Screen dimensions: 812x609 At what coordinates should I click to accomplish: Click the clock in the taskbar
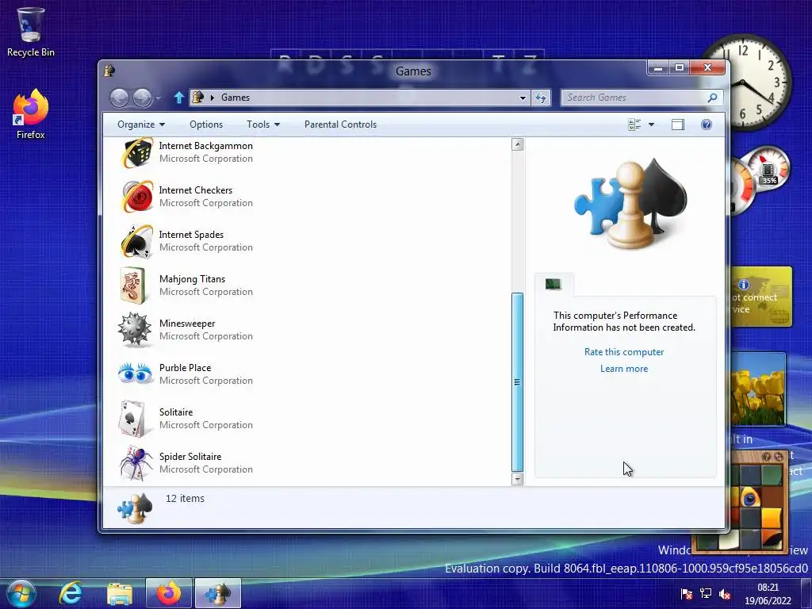pyautogui.click(x=768, y=594)
